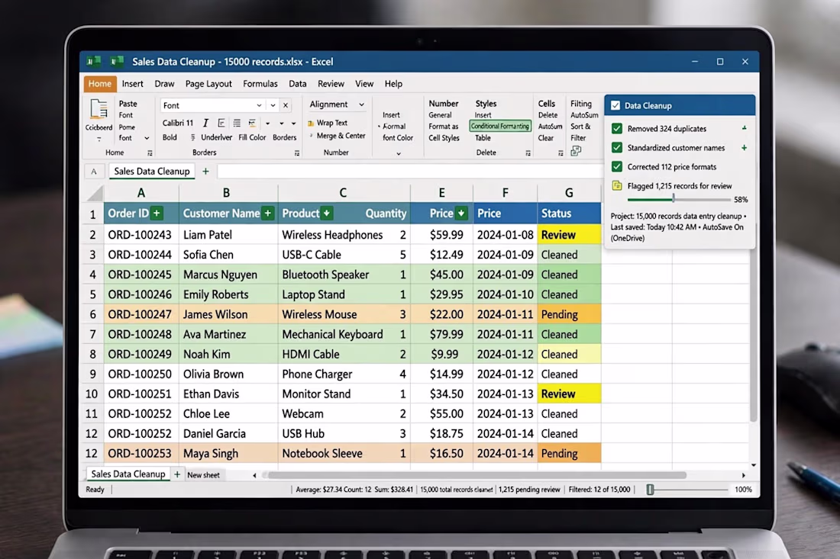Click Cell Styles in the ribbon
This screenshot has width=840, height=559.
coord(444,138)
